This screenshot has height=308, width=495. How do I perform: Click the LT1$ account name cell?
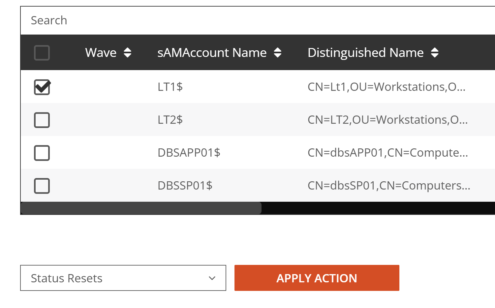point(170,87)
